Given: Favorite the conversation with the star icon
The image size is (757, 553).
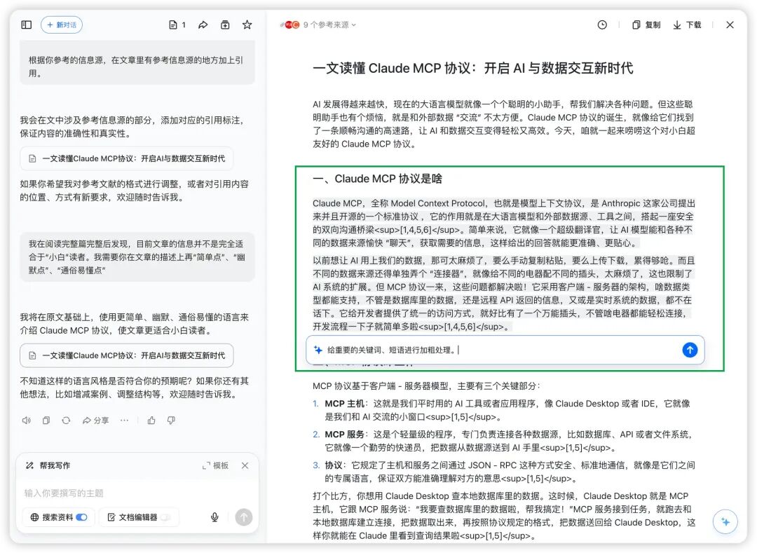Looking at the screenshot, I should 247,25.
